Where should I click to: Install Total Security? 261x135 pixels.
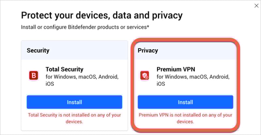[74, 102]
